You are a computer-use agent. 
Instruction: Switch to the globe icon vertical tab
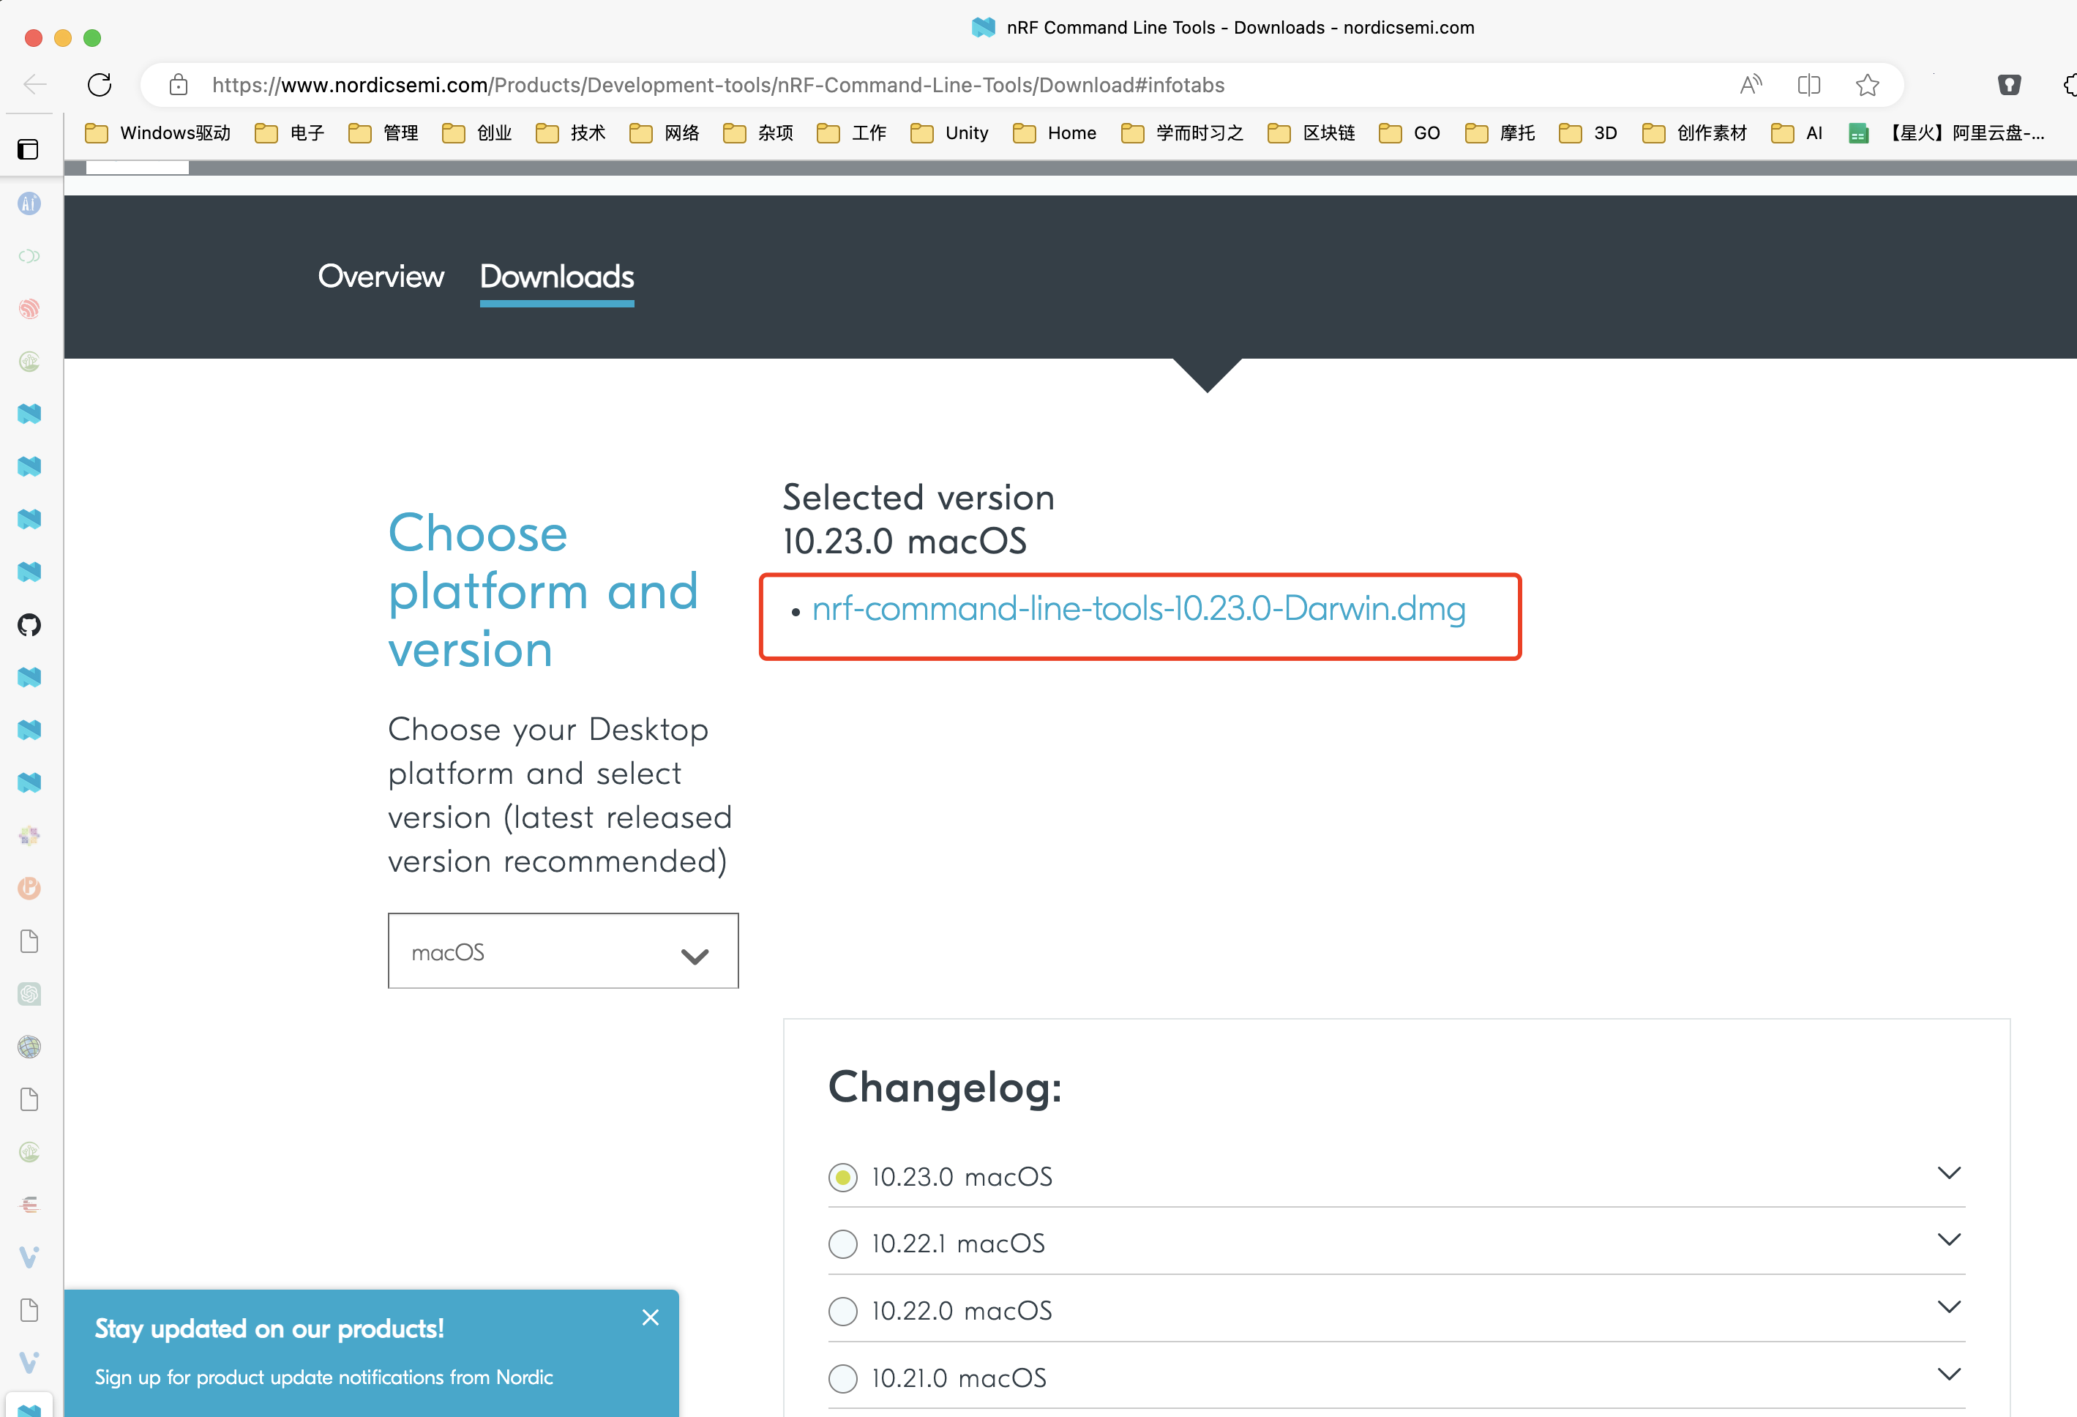29,1047
